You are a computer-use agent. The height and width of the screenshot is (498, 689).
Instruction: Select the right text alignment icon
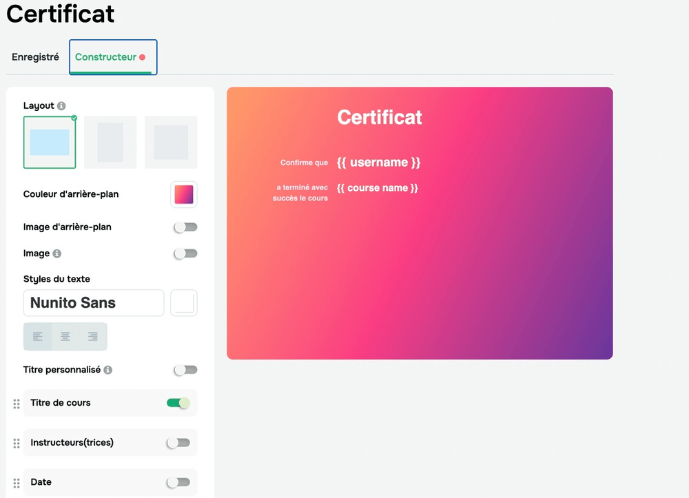click(92, 336)
